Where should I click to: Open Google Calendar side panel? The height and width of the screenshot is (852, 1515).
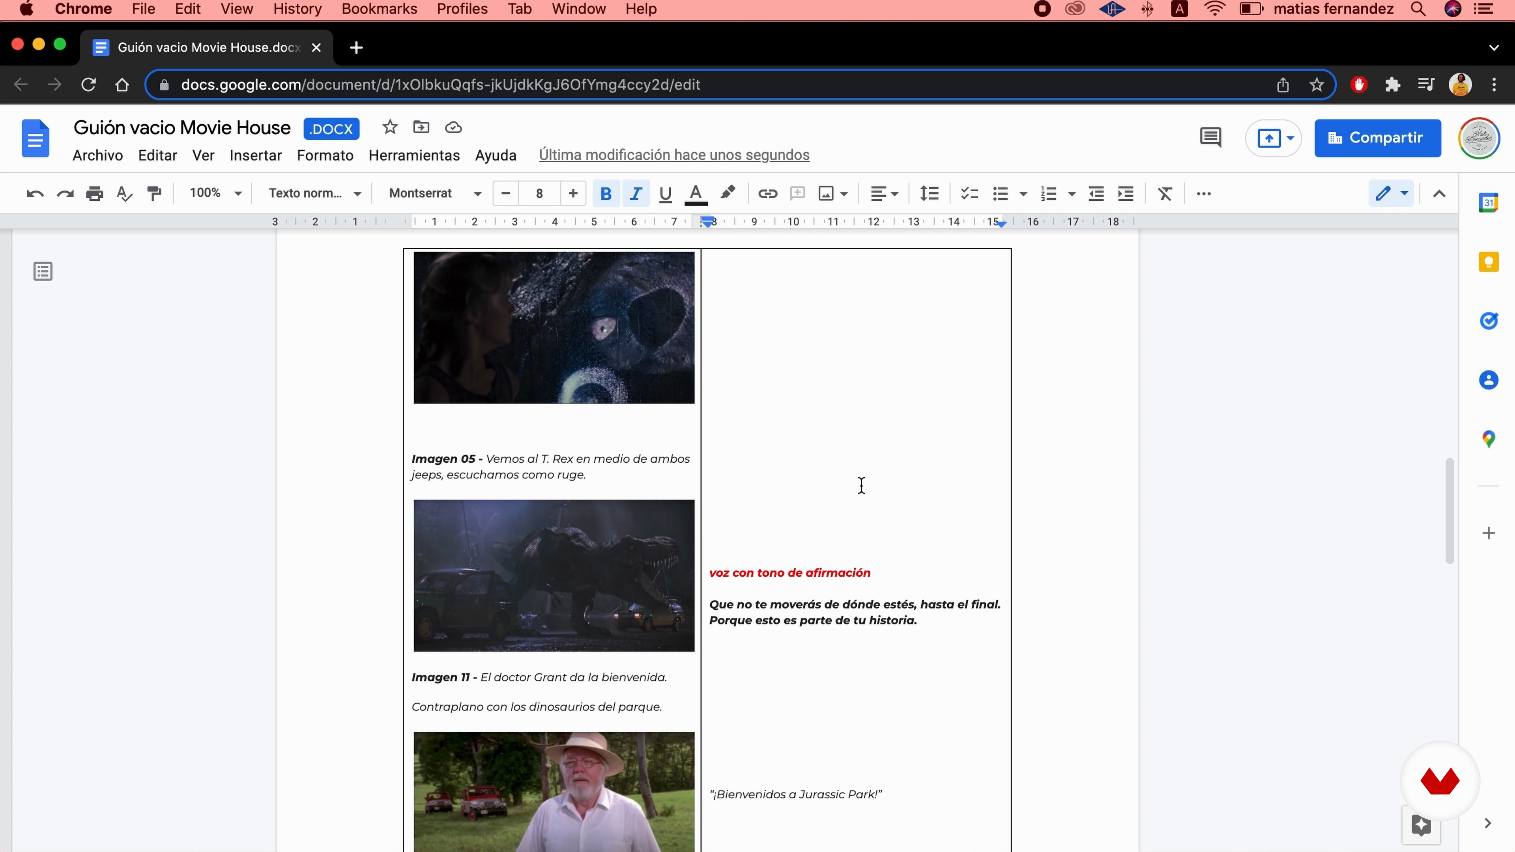click(1489, 203)
